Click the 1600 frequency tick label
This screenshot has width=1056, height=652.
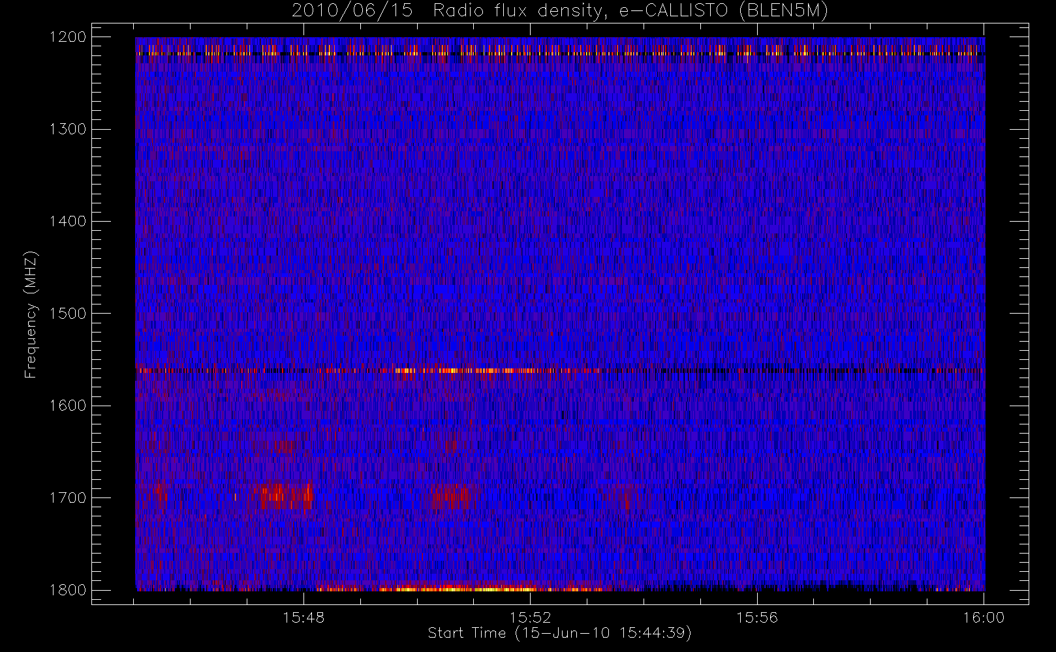click(x=68, y=406)
